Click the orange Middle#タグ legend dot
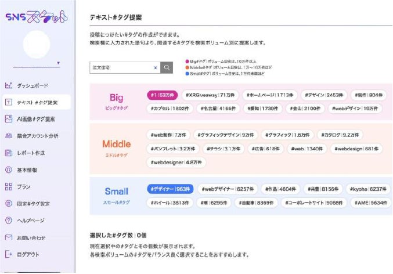This screenshot has height=274, width=393. [x=188, y=67]
